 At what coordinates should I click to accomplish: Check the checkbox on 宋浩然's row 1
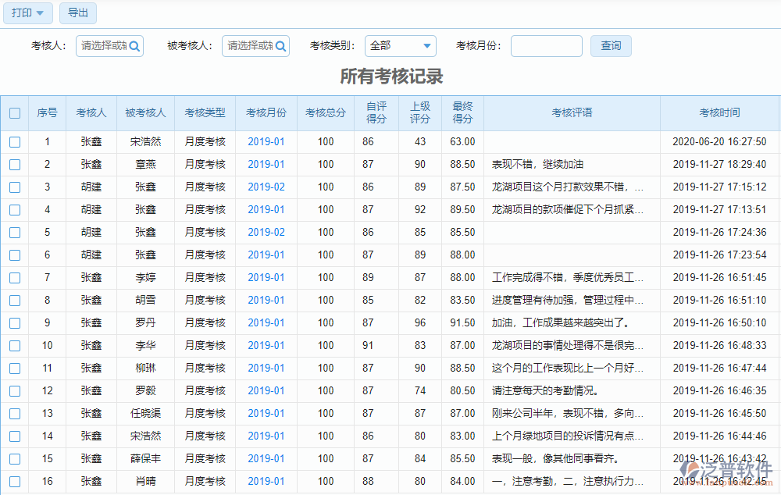click(15, 141)
